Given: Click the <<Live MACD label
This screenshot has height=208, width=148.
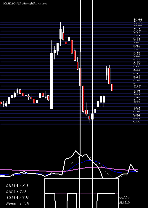Looking at the screenshot, I should point(125,200).
